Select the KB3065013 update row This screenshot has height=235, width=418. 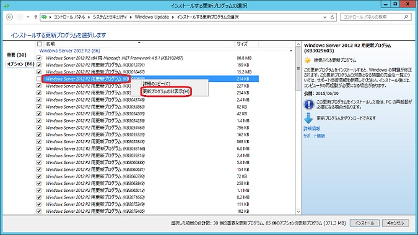[x=147, y=190]
